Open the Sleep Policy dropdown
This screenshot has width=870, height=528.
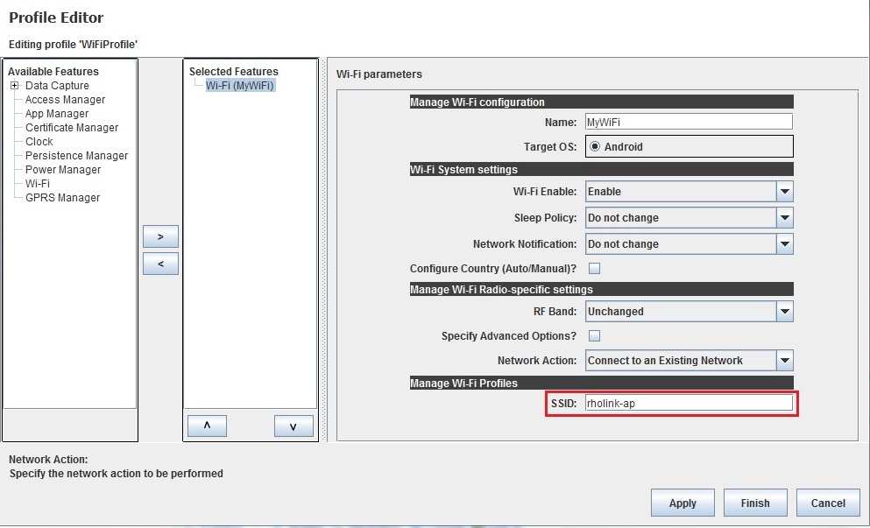click(784, 218)
